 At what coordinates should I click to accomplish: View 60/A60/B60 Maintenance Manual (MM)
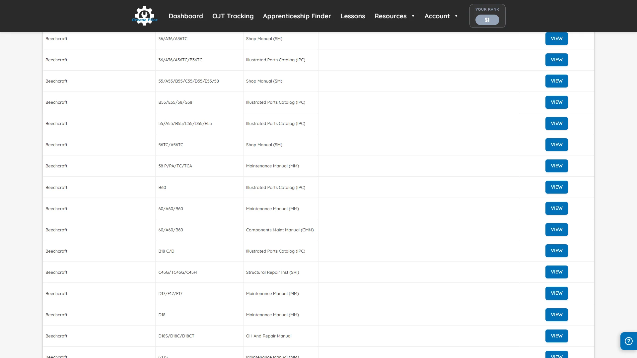(557, 208)
